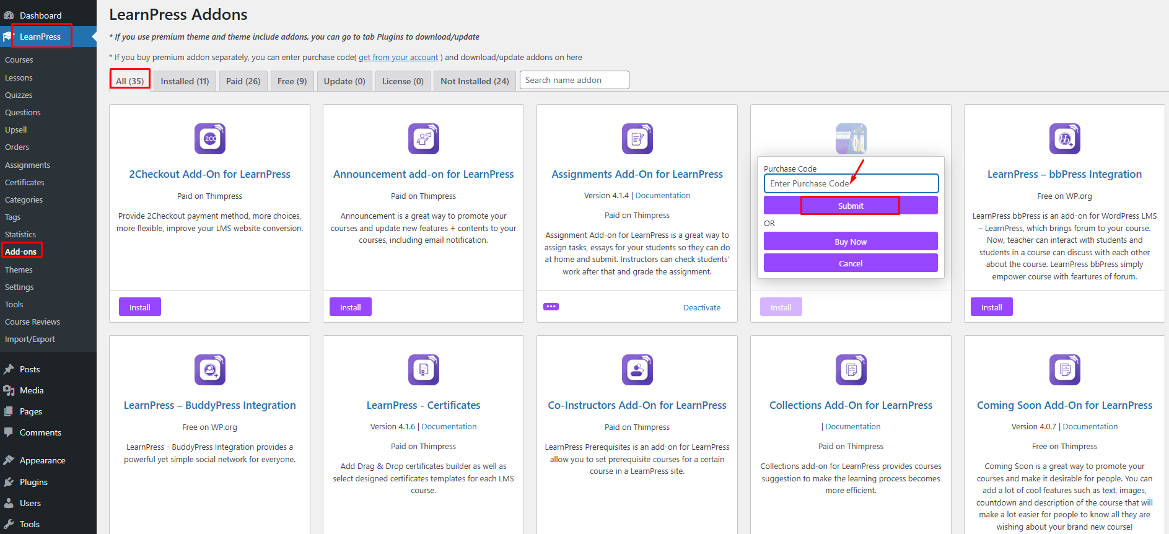The width and height of the screenshot is (1169, 534).
Task: Open Certificates in sidebar menu
Action: pyautogui.click(x=25, y=182)
